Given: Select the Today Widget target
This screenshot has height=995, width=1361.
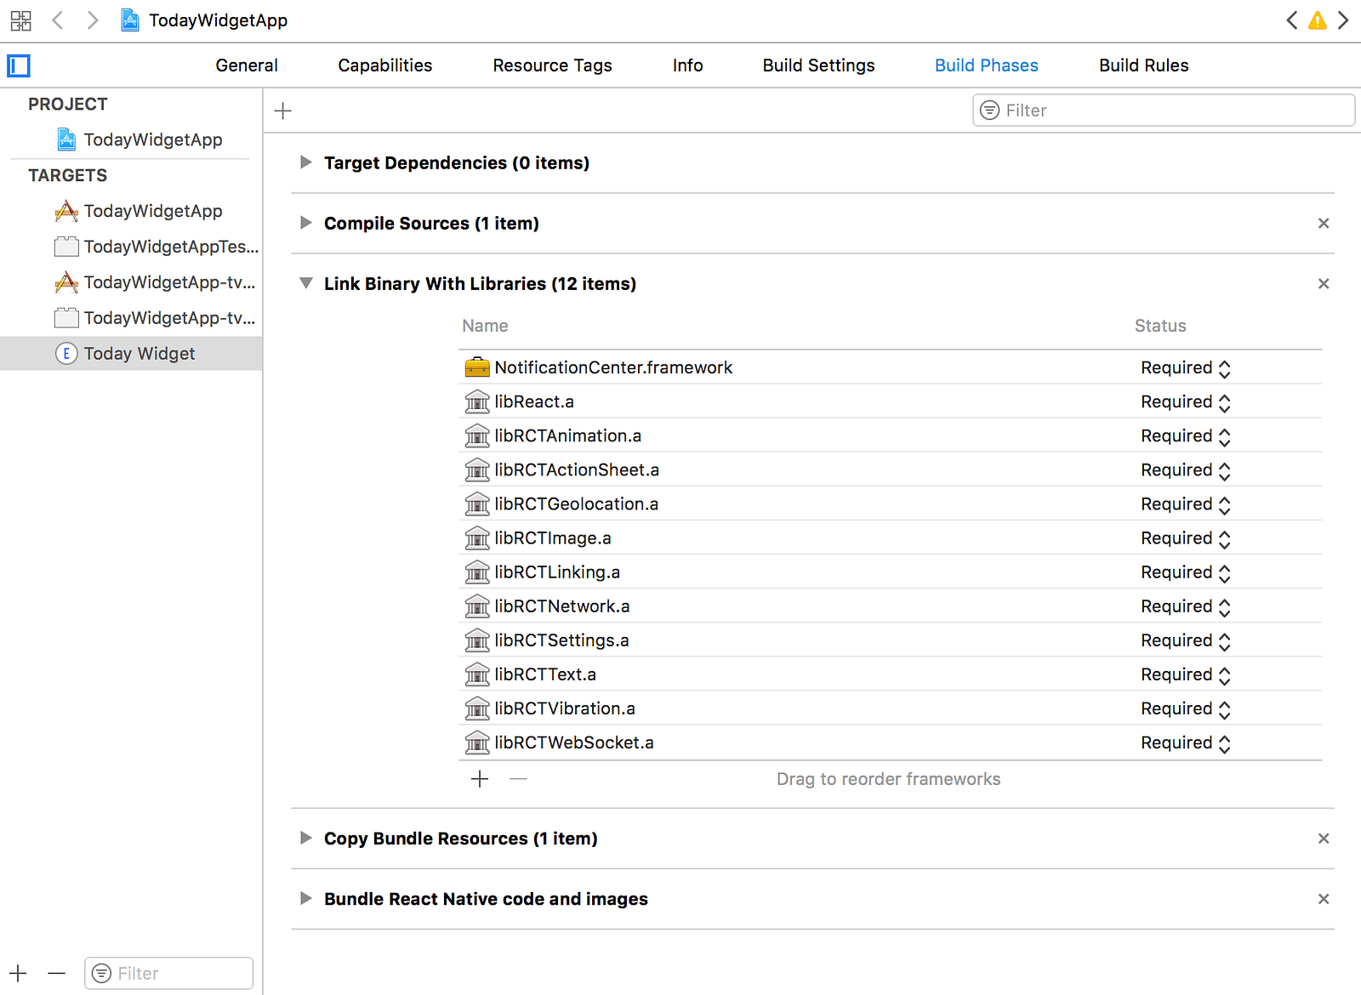Looking at the screenshot, I should (x=140, y=354).
